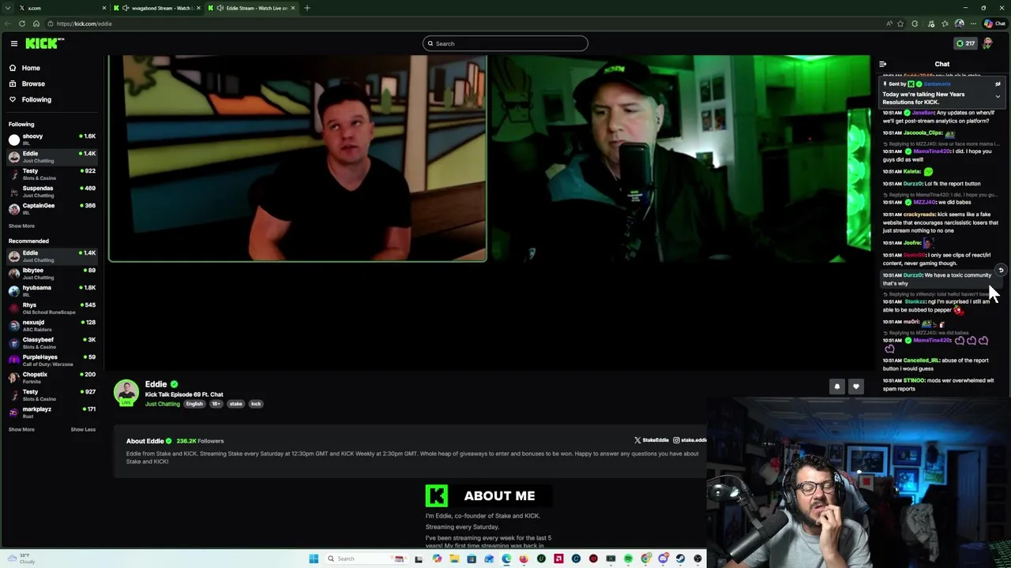Open user profile avatar menu
Image resolution: width=1011 pixels, height=568 pixels.
click(x=987, y=43)
